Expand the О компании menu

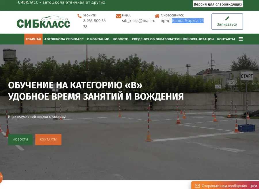[x=98, y=39]
